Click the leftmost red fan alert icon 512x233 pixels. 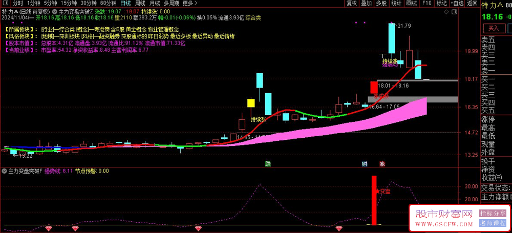pyautogui.click(x=49, y=227)
